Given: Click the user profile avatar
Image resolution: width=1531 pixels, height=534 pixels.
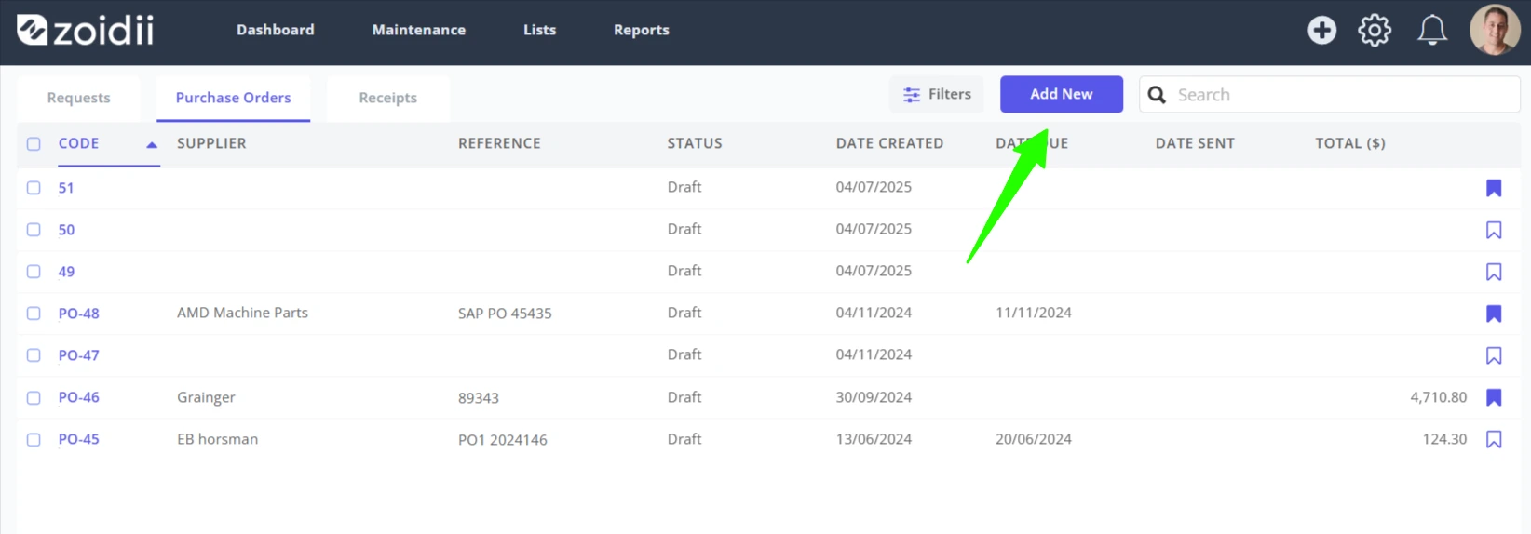Looking at the screenshot, I should (1494, 30).
